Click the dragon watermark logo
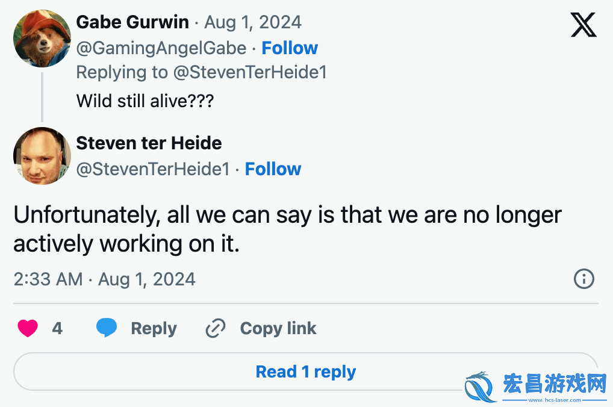This screenshot has width=613, height=407. [x=480, y=387]
